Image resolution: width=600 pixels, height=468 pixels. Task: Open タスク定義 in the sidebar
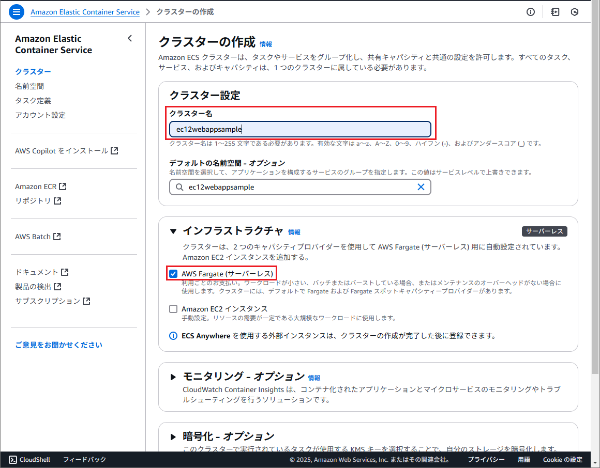pos(33,101)
